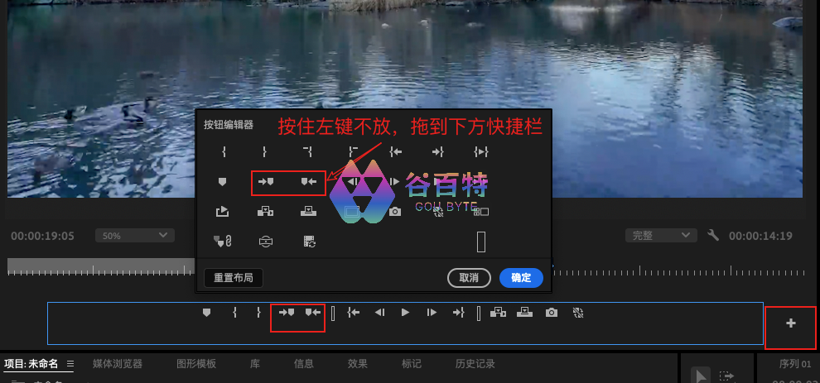Toggle Comparison View icon in bottom transport bar
820x383 pixels.
(578, 313)
